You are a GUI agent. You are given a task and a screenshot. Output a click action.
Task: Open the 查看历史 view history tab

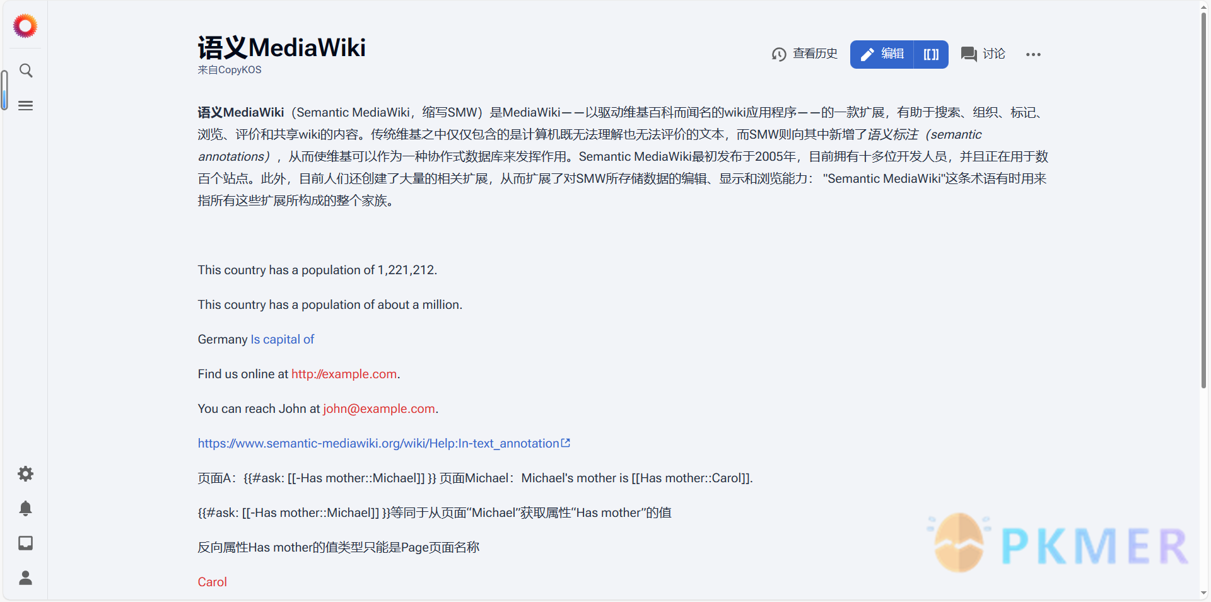815,54
